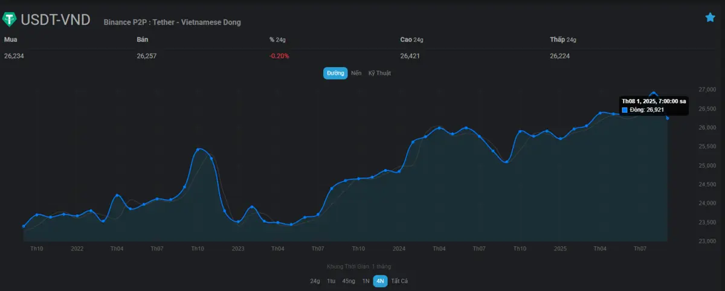Set the time range to 1N
This screenshot has height=291, width=725.
[x=366, y=281]
